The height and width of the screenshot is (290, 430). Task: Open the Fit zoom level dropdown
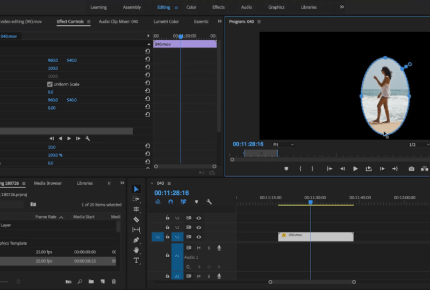(x=283, y=144)
